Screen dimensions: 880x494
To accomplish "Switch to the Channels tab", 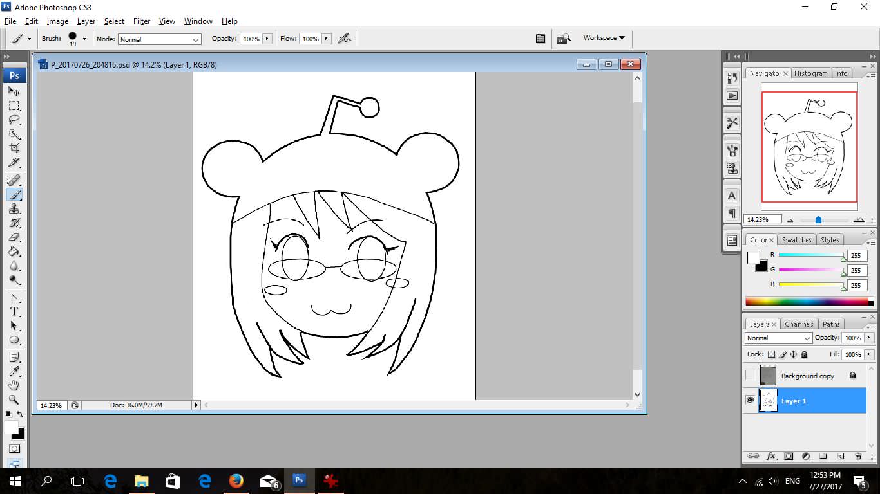I will click(x=799, y=324).
